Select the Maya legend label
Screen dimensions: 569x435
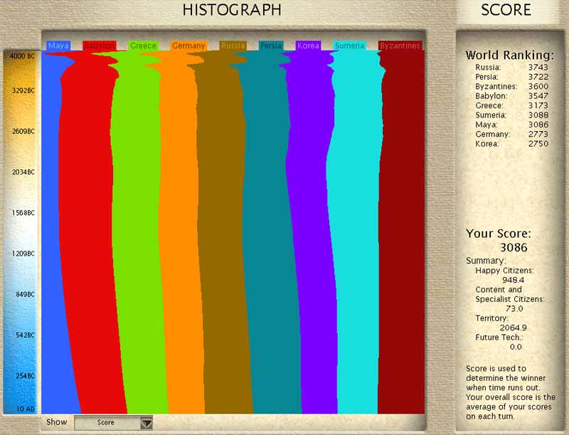pos(59,46)
